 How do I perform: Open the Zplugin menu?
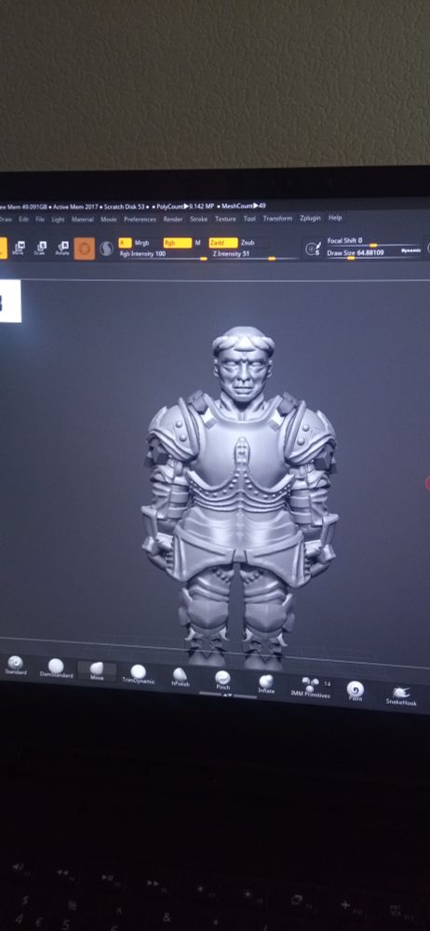[310, 218]
